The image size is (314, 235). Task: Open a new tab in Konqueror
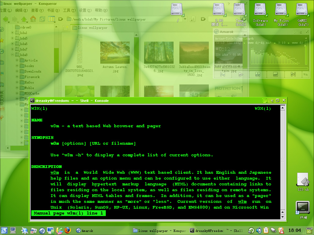(65, 28)
